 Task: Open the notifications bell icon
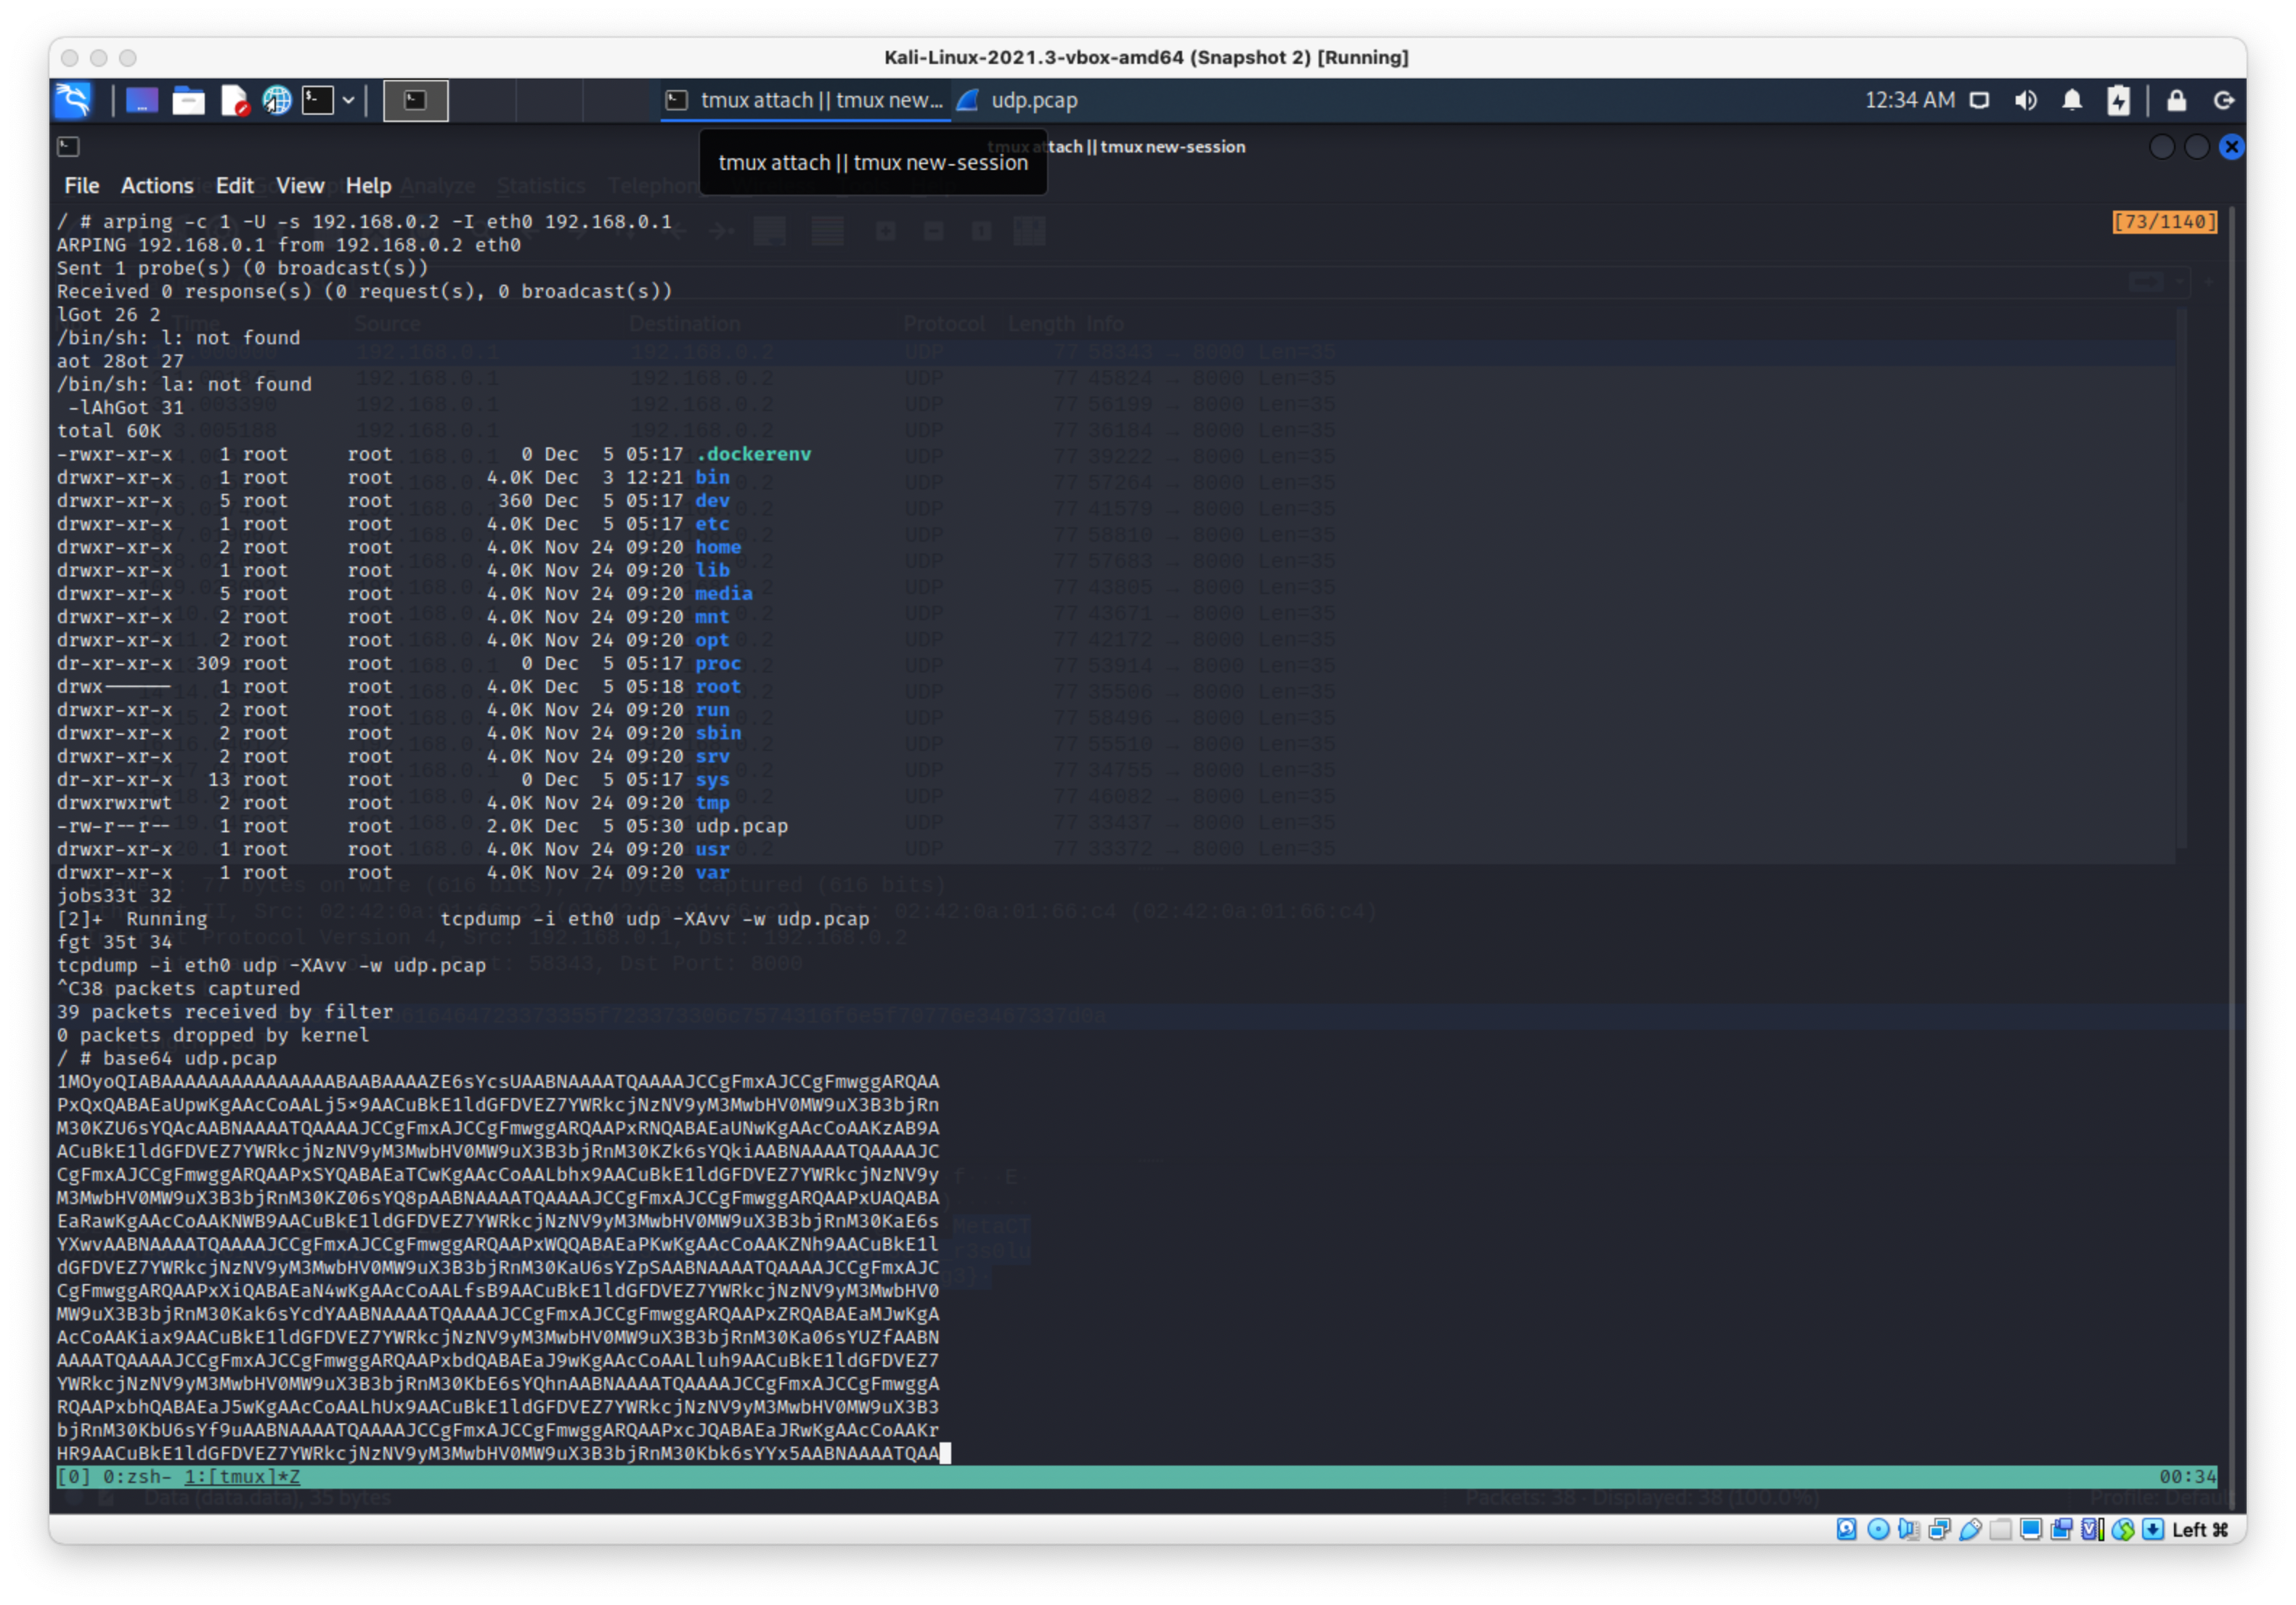coord(2072,100)
